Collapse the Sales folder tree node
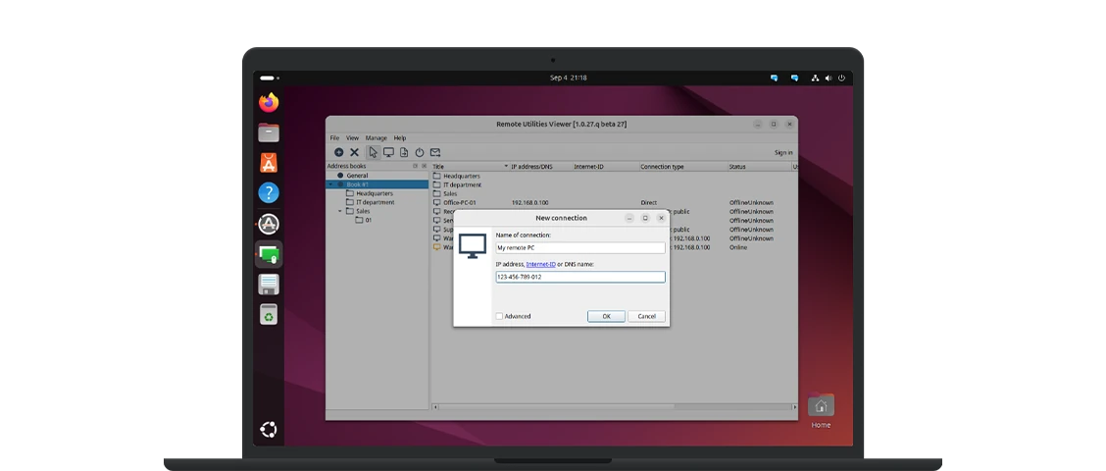 click(340, 211)
